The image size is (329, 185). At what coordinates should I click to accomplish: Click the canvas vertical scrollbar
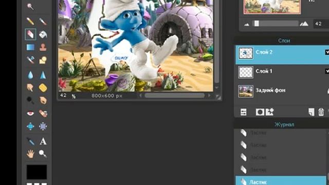217,41
